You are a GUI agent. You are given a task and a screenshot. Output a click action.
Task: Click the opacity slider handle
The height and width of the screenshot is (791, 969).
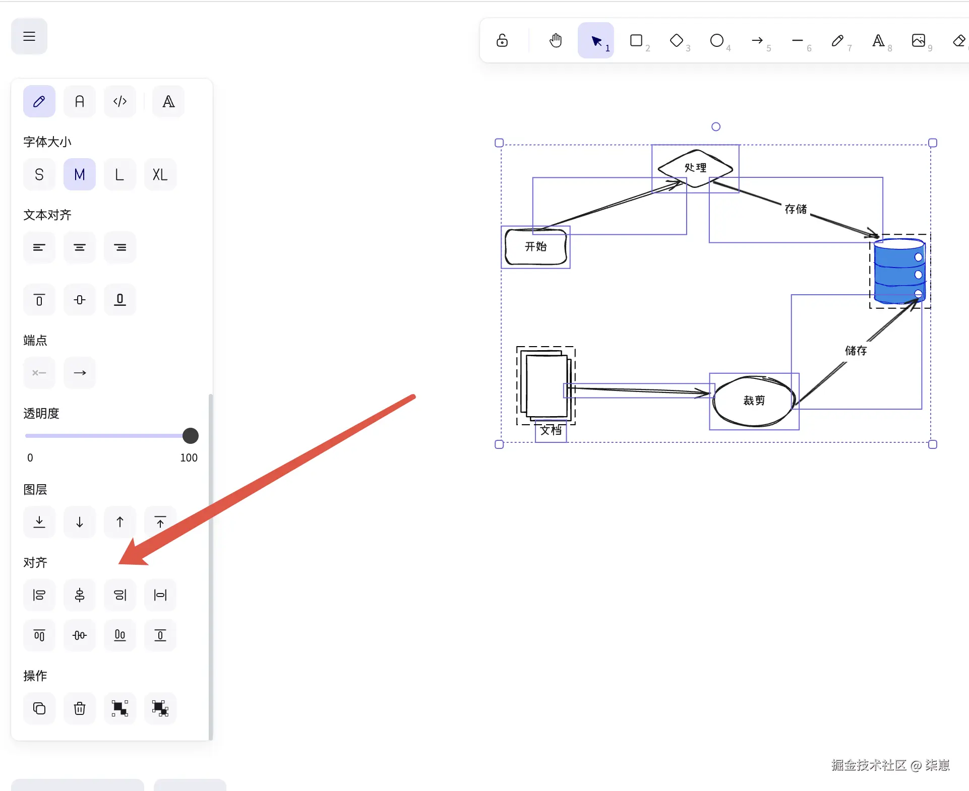[x=191, y=436]
